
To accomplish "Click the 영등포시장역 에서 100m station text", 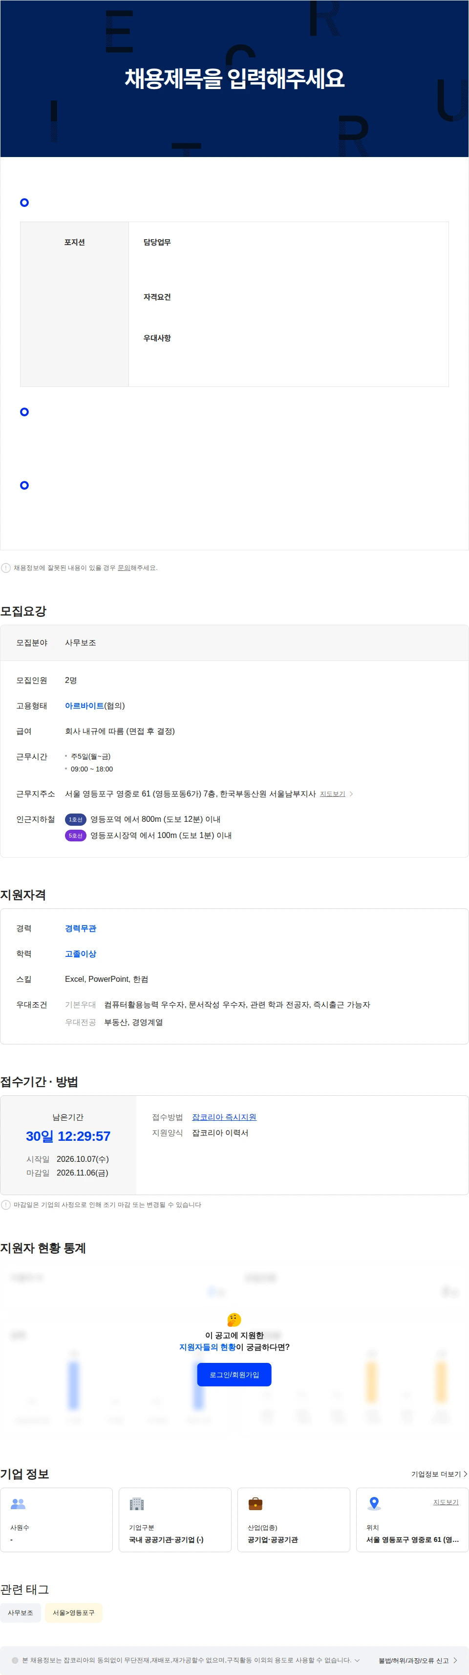I will point(161,836).
